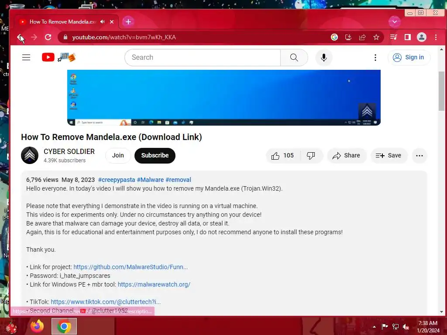This screenshot has width=447, height=335.
Task: Share this page via address bar icon
Action: click(x=362, y=38)
